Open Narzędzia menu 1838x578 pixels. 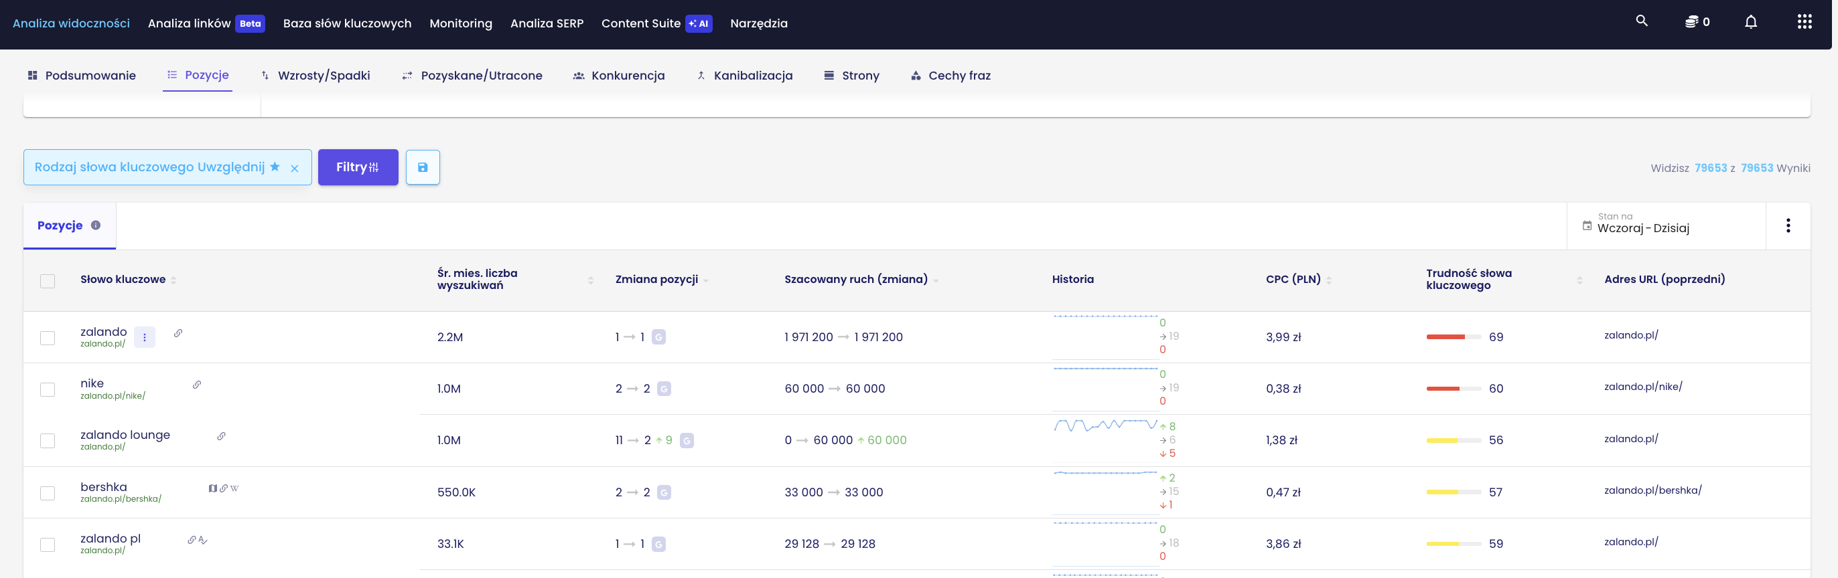[x=758, y=23]
